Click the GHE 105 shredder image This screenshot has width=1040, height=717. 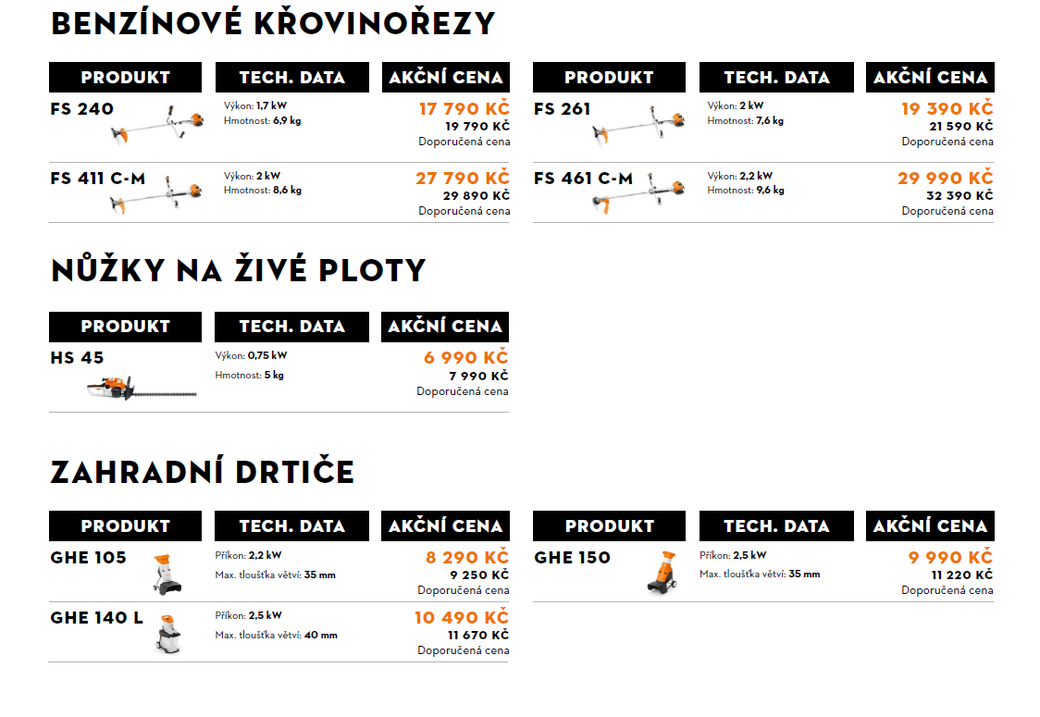pyautogui.click(x=167, y=575)
